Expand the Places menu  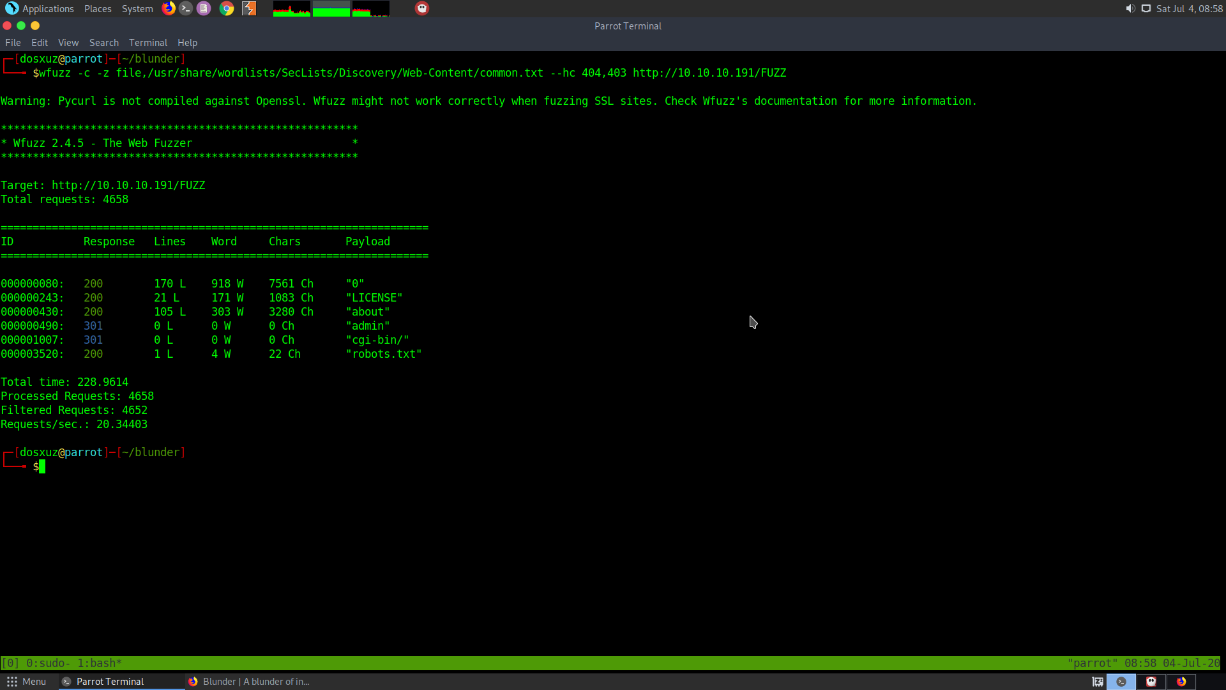point(98,8)
